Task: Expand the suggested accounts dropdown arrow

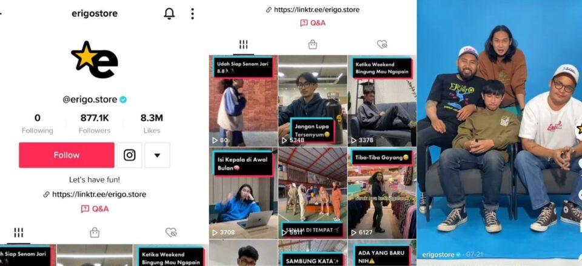Action: point(158,155)
